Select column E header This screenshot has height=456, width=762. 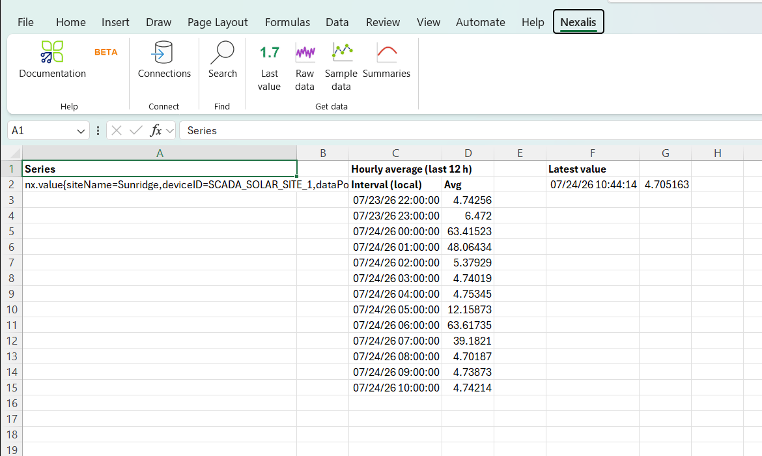tap(520, 153)
